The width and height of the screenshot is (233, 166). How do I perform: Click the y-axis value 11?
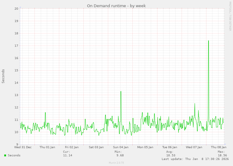point(16,120)
